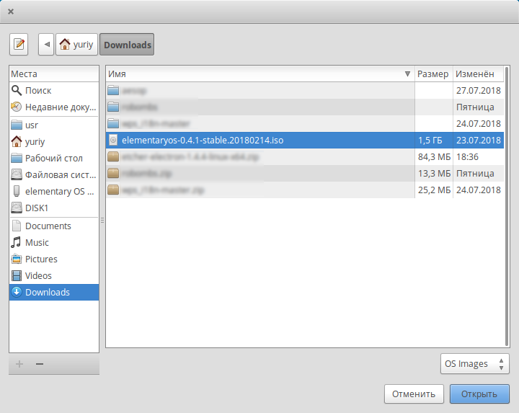This screenshot has height=413, width=519.
Task: Open Documents bookmark in sidebar
Action: (54, 226)
